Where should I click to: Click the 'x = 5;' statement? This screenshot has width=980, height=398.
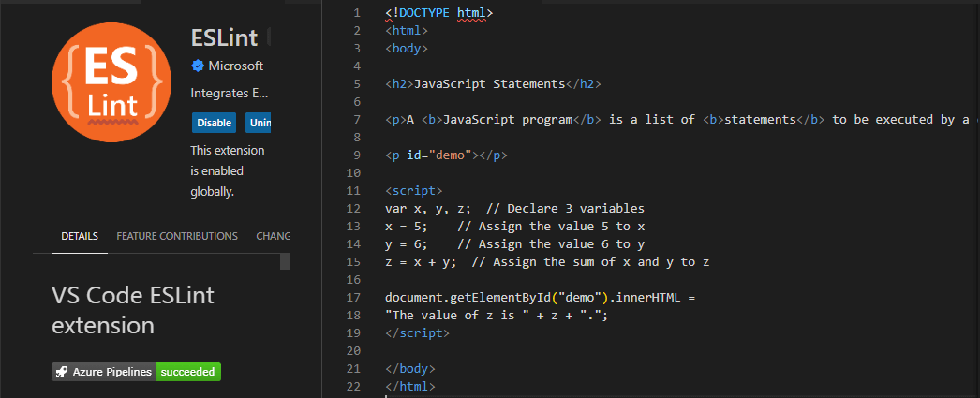click(x=407, y=227)
